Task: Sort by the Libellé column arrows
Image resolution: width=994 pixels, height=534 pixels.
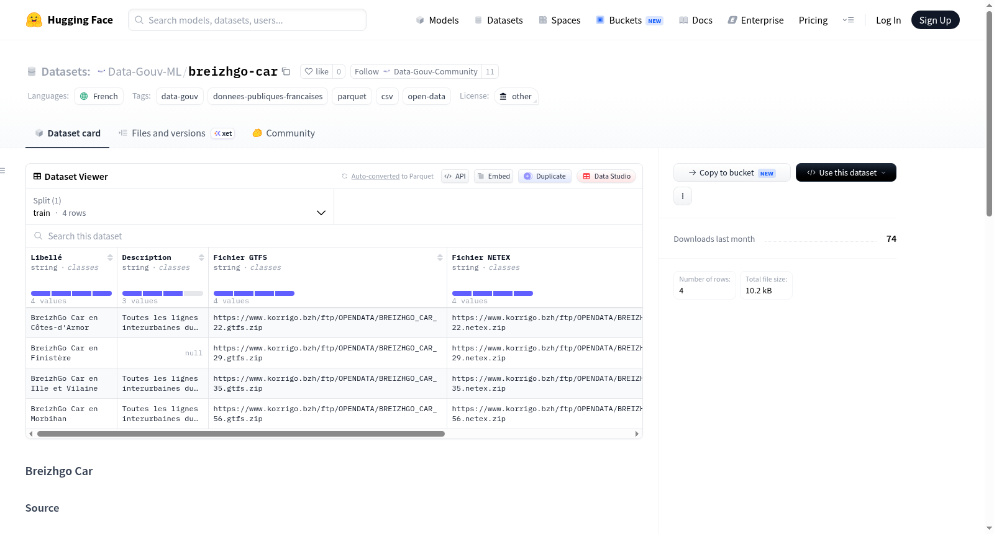Action: click(110, 257)
